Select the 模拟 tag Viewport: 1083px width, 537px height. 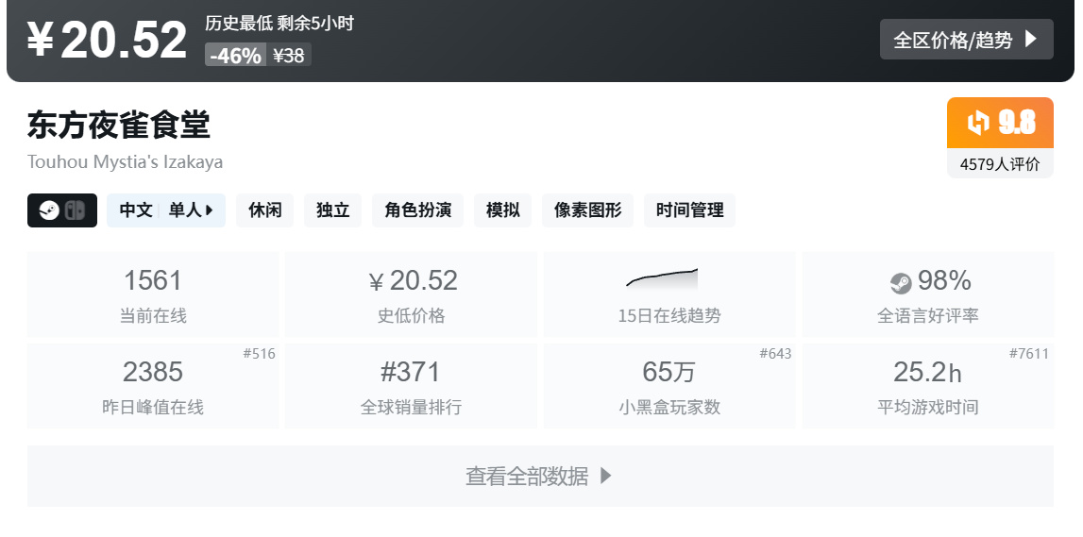(x=503, y=210)
